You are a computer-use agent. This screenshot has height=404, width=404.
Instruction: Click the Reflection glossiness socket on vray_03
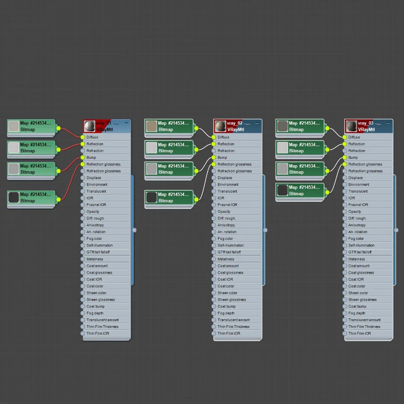[x=344, y=164]
